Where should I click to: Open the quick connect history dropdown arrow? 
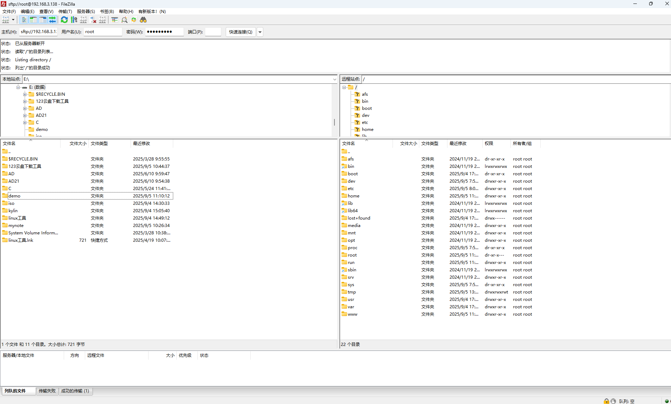(x=260, y=32)
